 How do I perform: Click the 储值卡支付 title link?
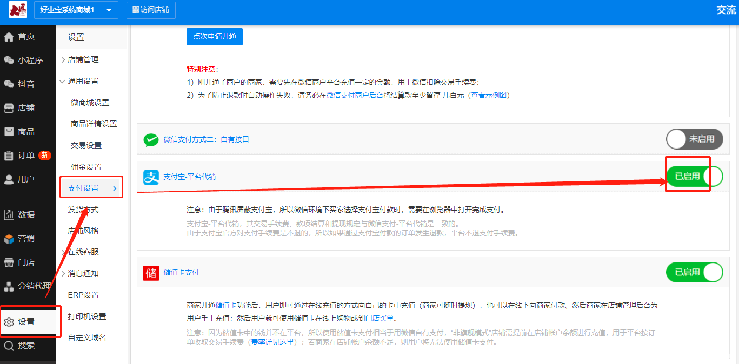[x=181, y=272]
